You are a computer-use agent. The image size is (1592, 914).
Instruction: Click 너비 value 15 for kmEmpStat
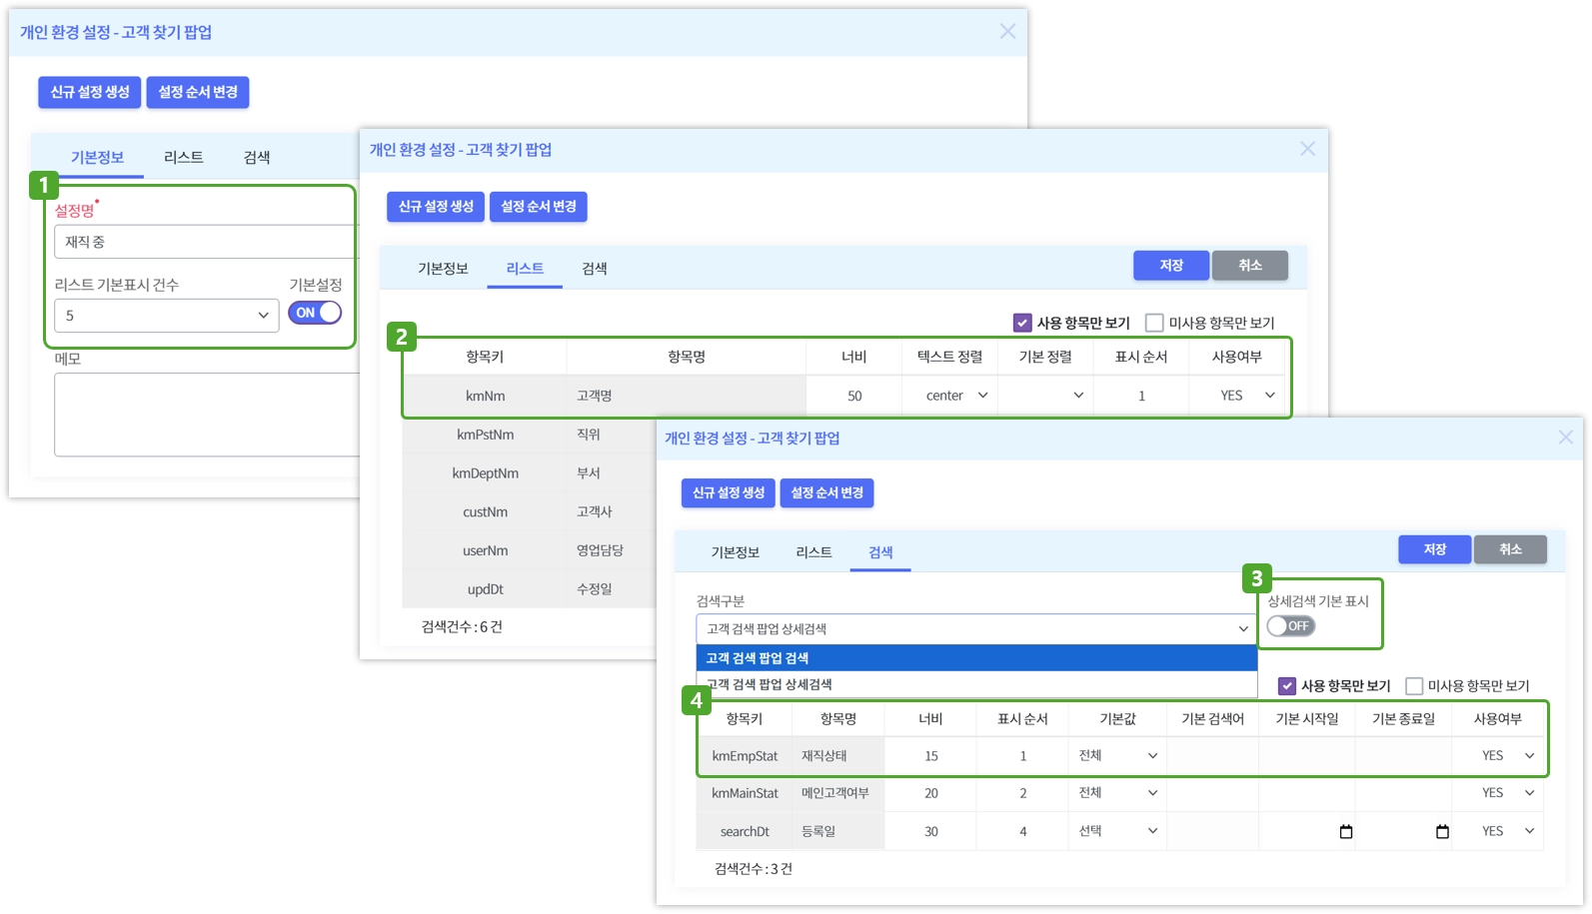[x=930, y=756]
